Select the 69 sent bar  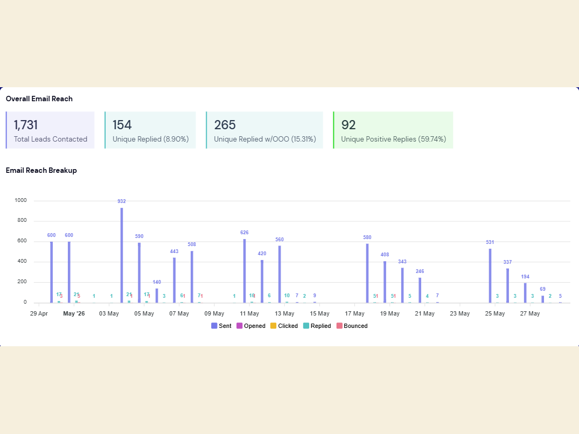point(543,299)
